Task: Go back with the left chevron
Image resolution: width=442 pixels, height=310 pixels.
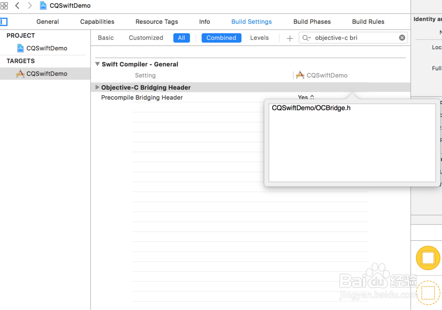Action: point(17,6)
